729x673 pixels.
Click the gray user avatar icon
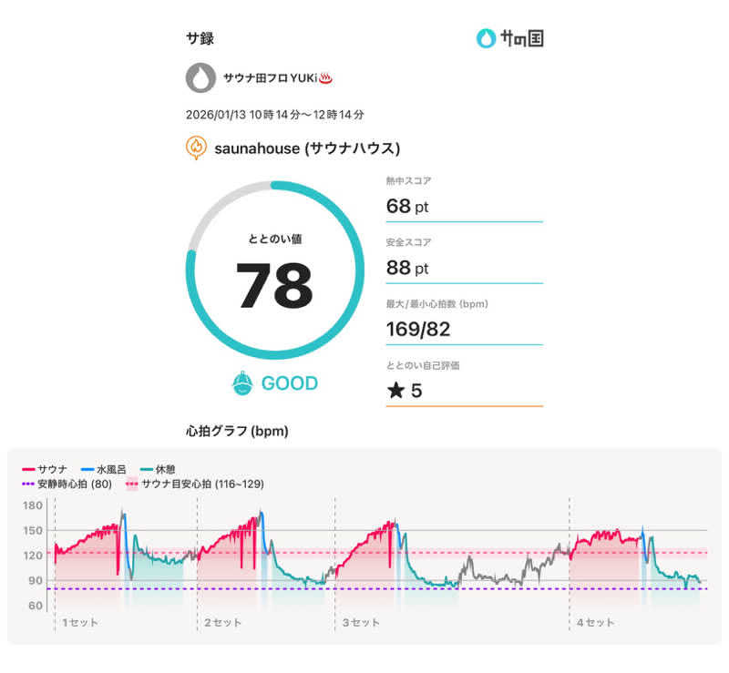(x=200, y=78)
